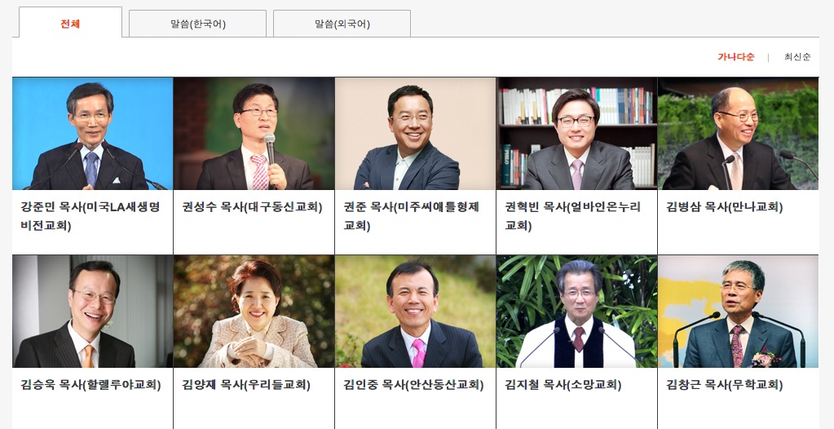Viewport: 834px width, 429px height.
Task: Open the 김지철 목사 photo thumbnail
Action: pyautogui.click(x=577, y=312)
